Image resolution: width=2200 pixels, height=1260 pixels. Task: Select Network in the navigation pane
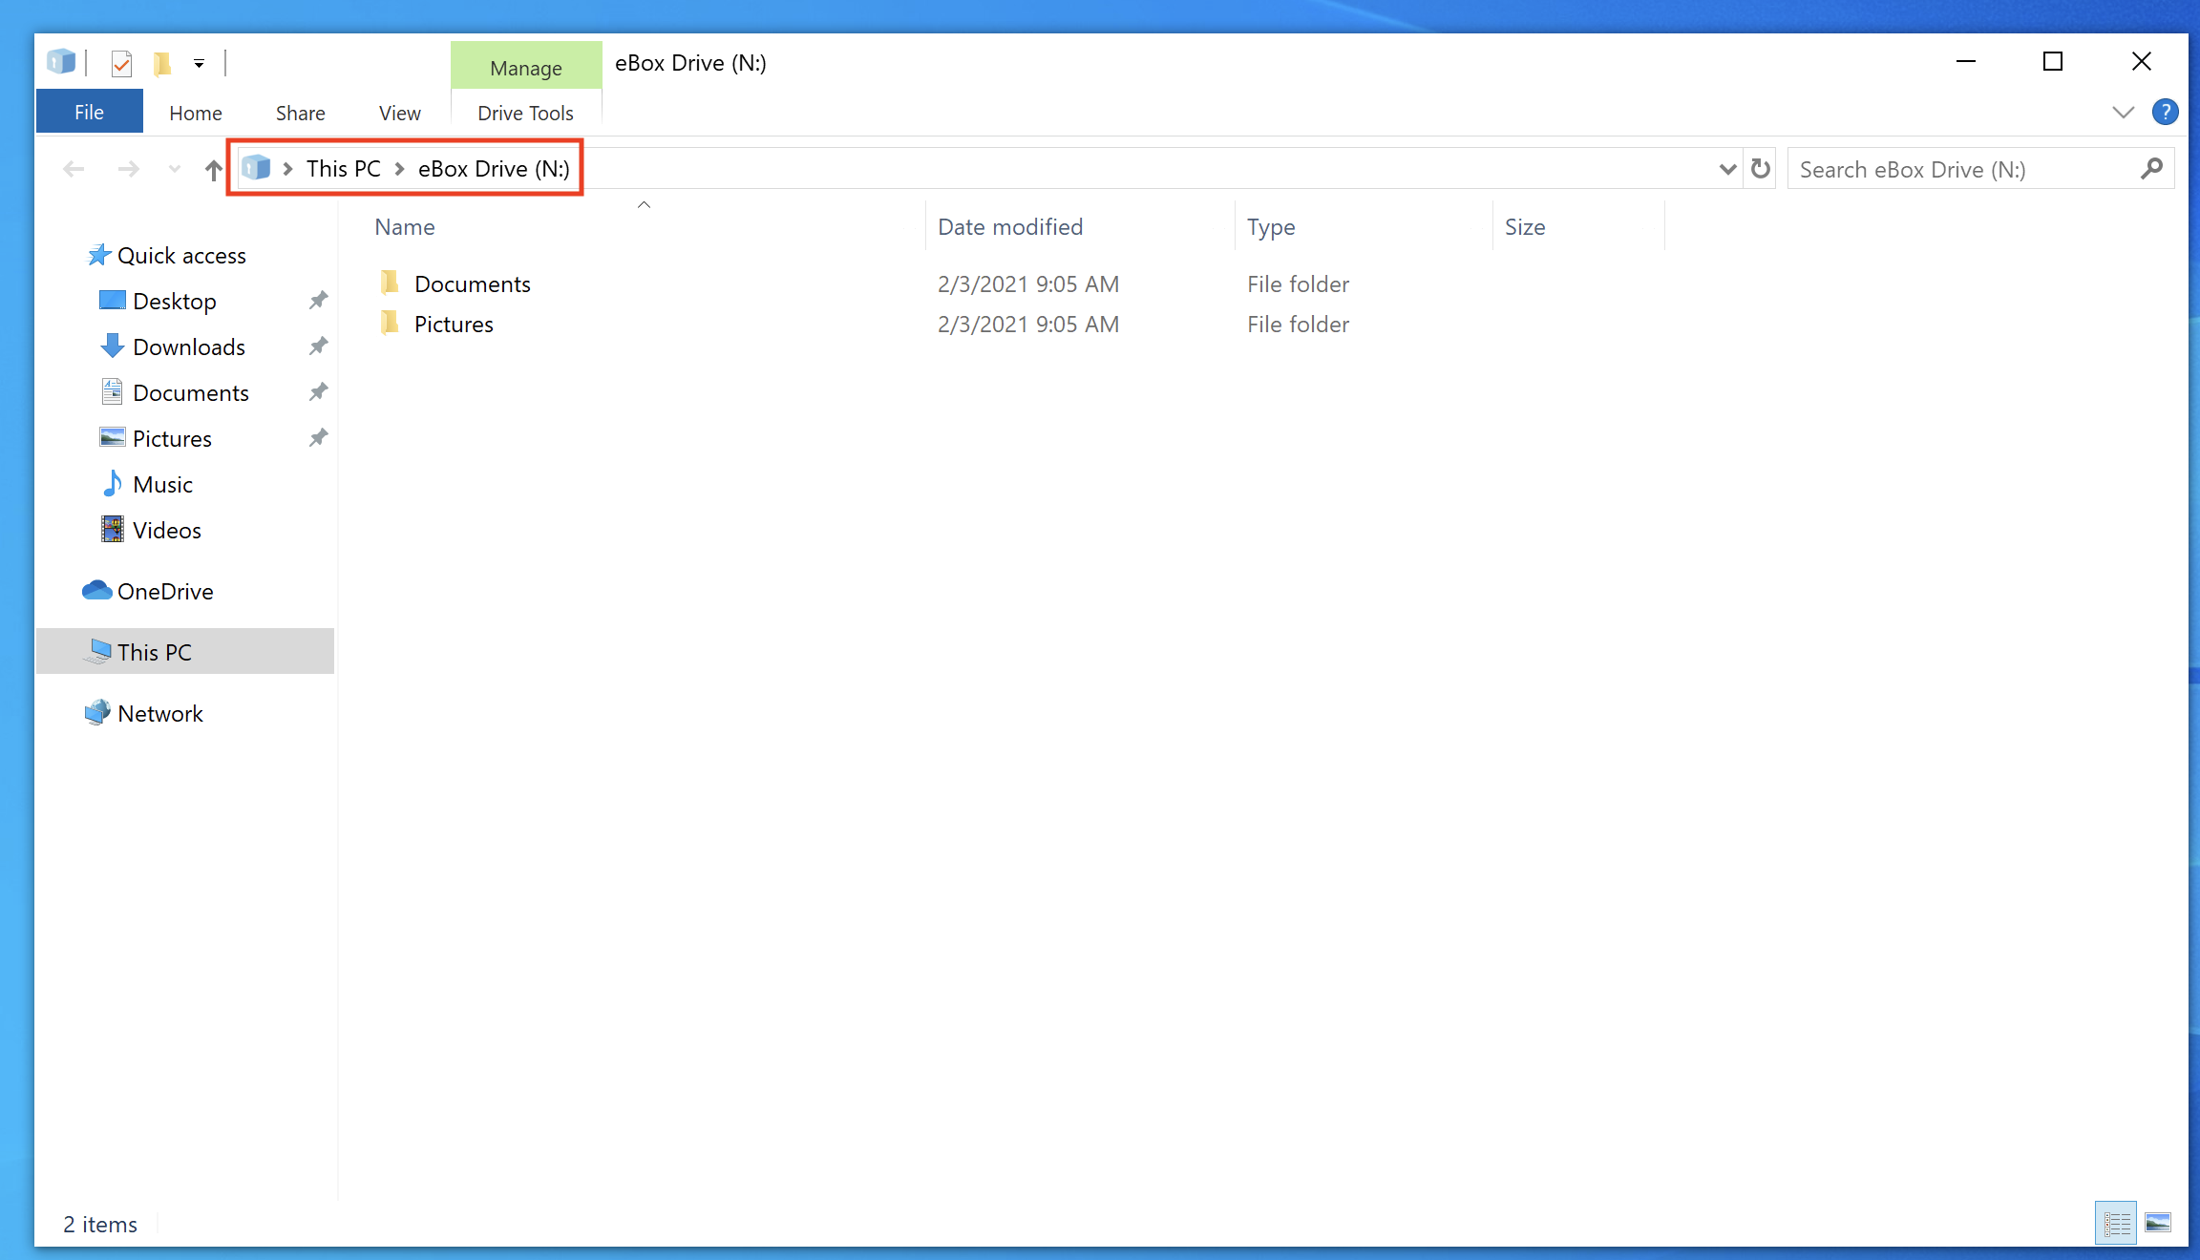[x=159, y=713]
